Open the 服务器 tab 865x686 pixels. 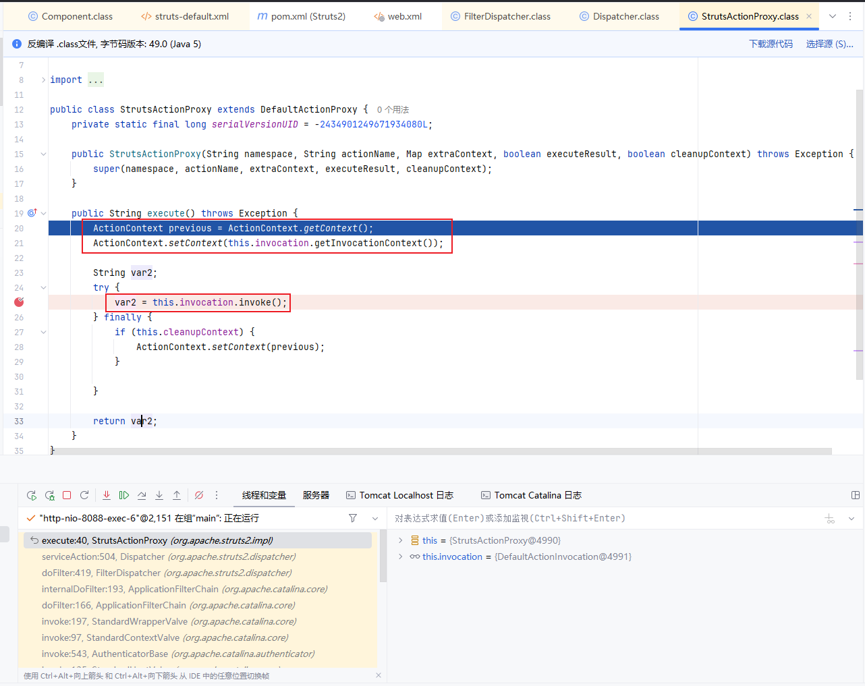[x=316, y=495]
